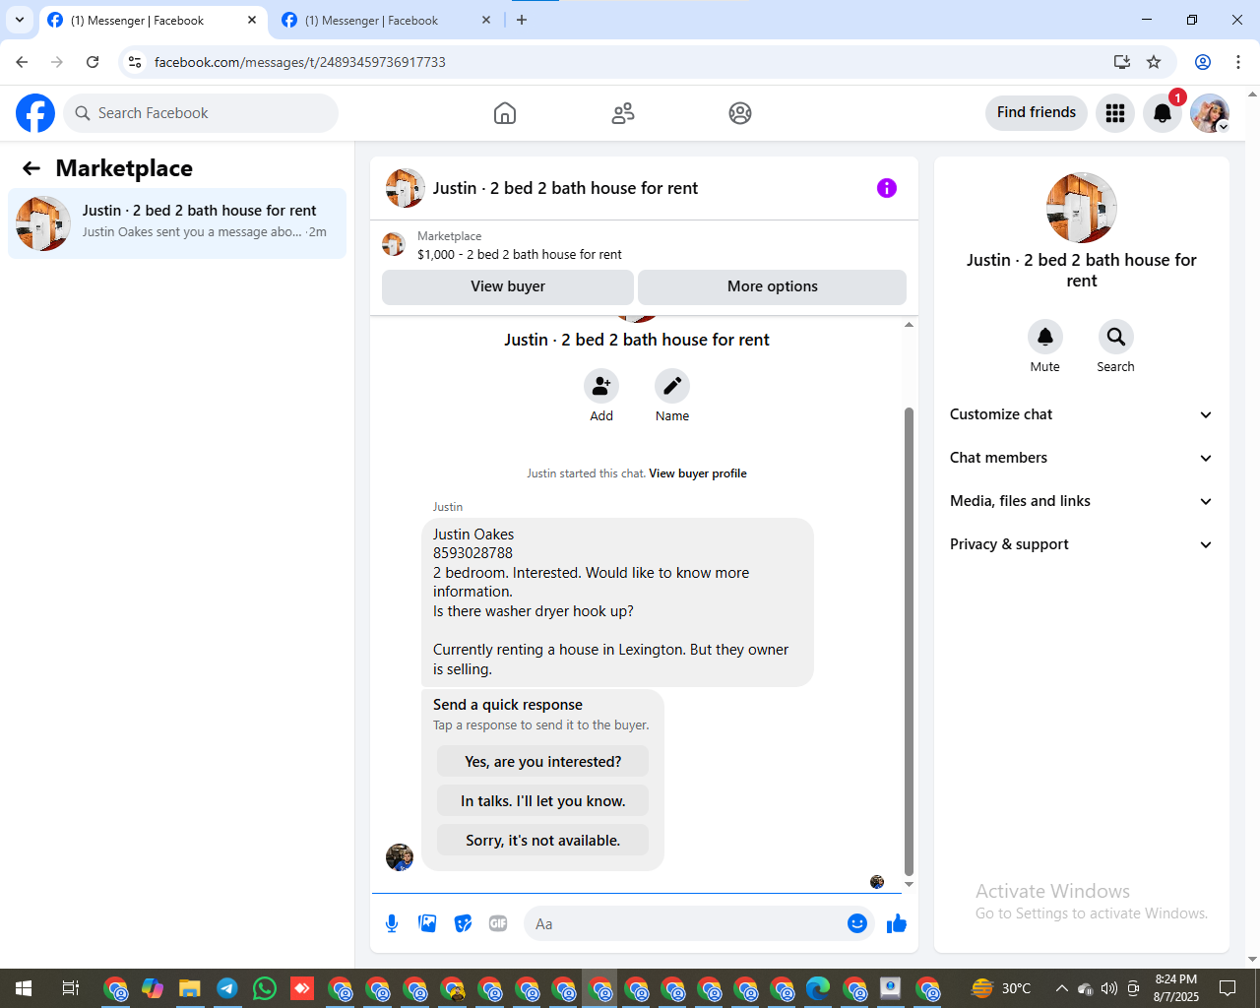Go back using the Marketplace arrow
Image resolution: width=1260 pixels, height=1008 pixels.
(x=31, y=168)
